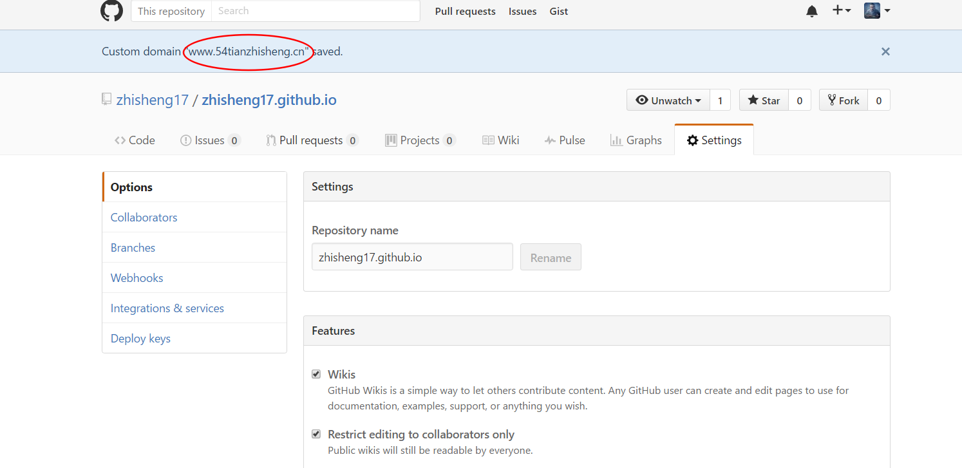
Task: Toggle the Wikis checkbox
Action: 316,374
